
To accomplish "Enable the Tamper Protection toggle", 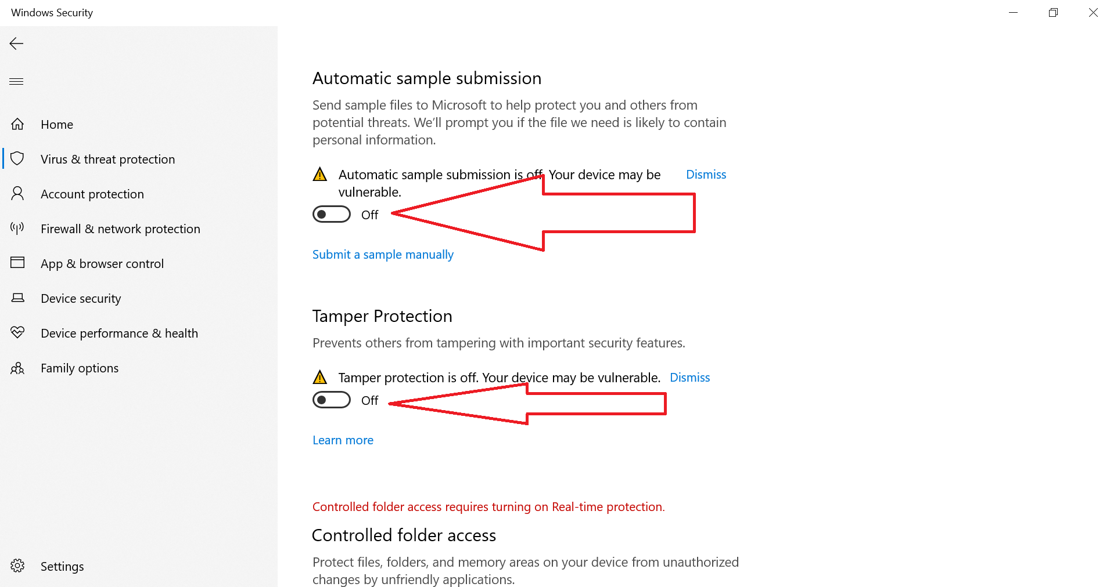I will pyautogui.click(x=332, y=400).
